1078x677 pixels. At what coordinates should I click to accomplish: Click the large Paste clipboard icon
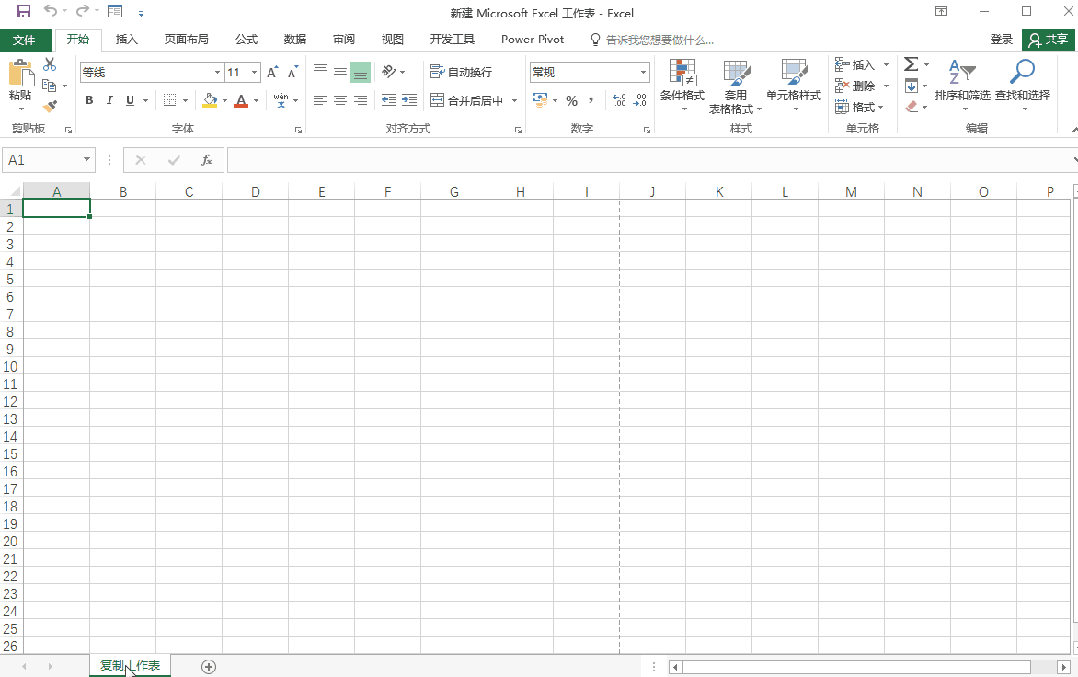tap(20, 75)
